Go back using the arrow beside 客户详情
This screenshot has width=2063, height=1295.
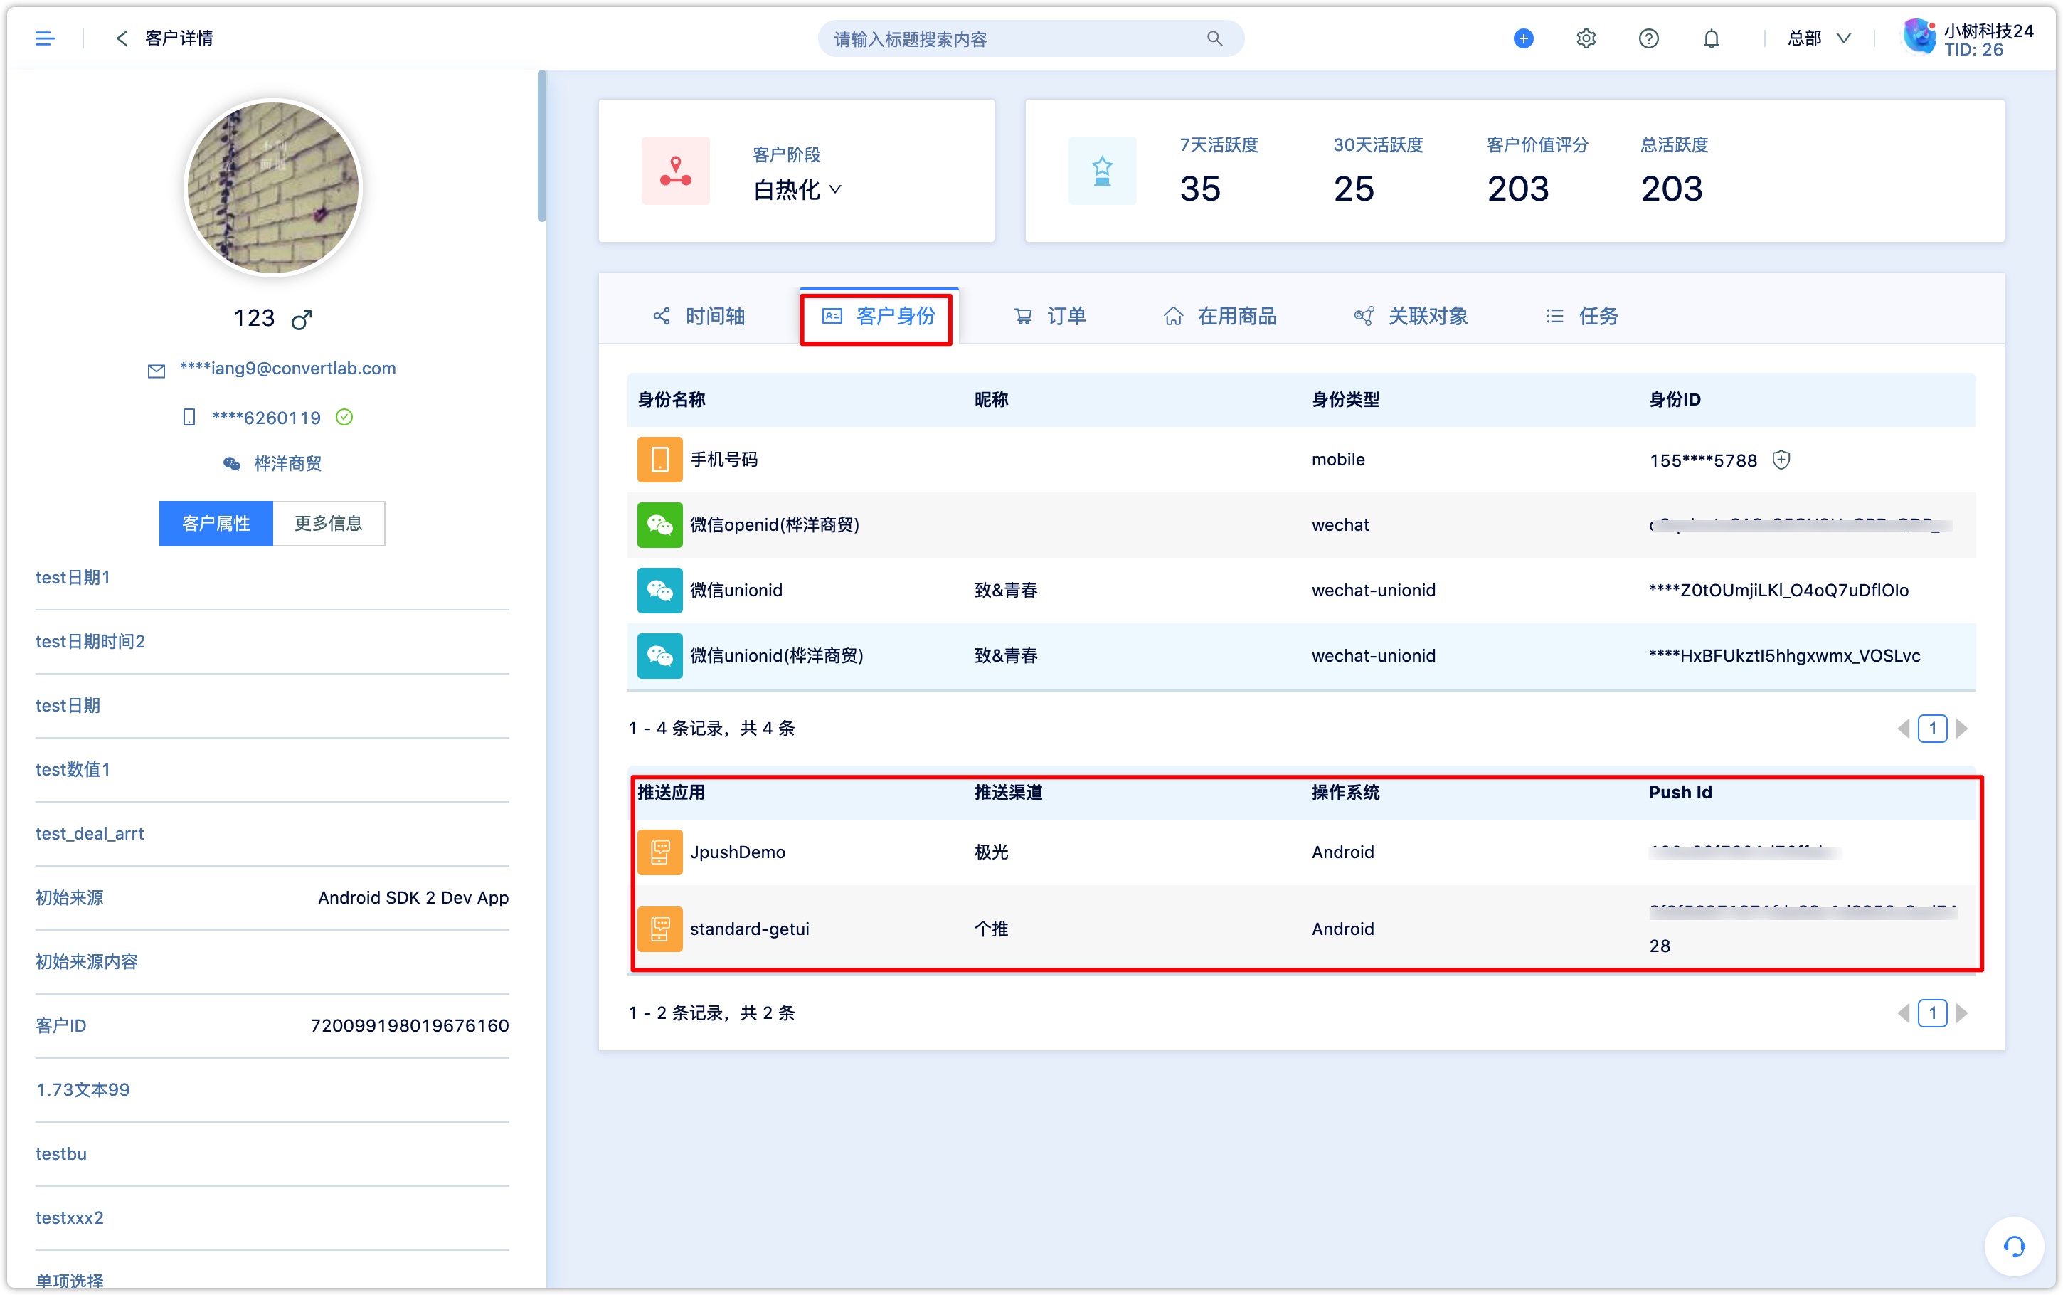pyautogui.click(x=122, y=38)
